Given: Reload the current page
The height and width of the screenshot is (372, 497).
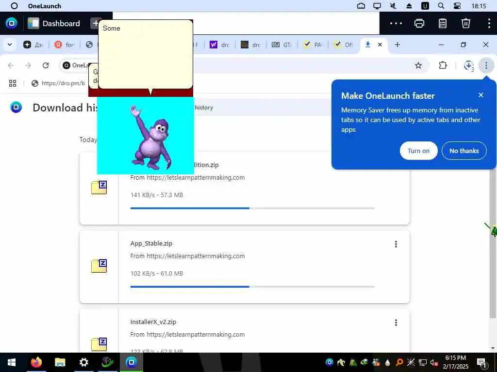Looking at the screenshot, I should tap(46, 65).
